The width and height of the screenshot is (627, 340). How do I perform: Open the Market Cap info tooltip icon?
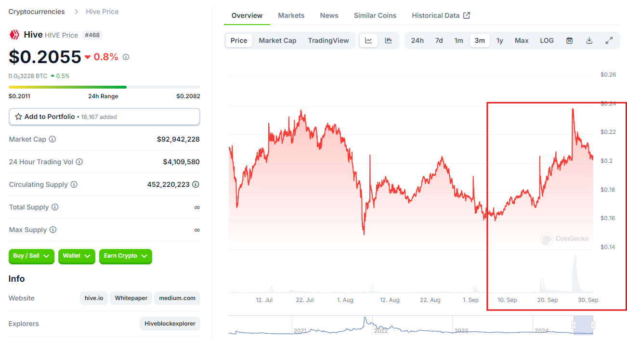pyautogui.click(x=52, y=139)
